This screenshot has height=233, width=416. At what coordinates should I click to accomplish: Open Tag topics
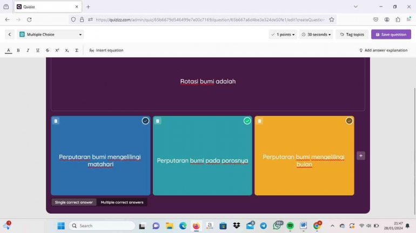click(x=352, y=35)
